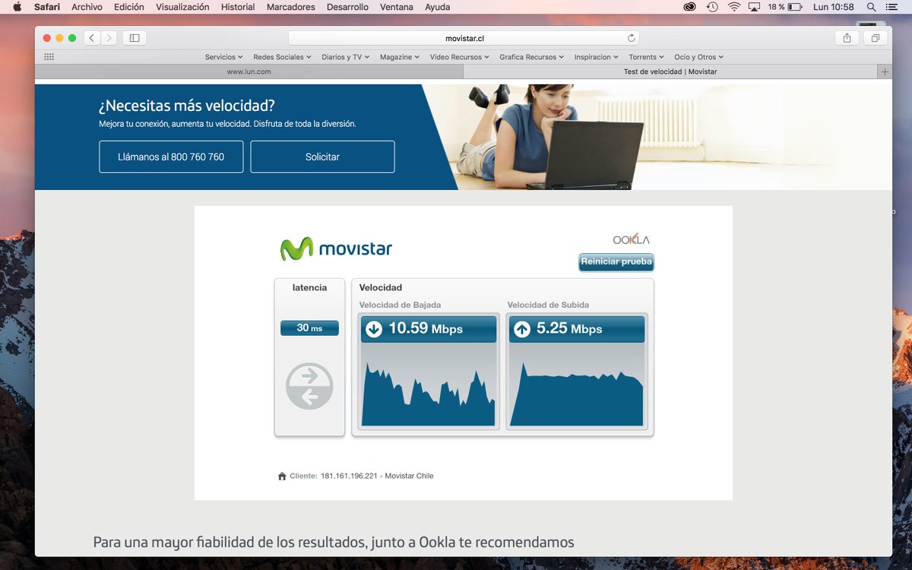Click the 30 ms latency value

(x=309, y=328)
